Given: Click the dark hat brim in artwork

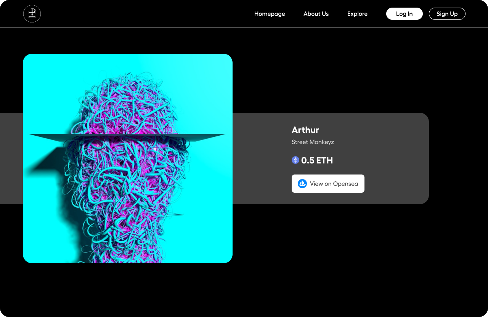Looking at the screenshot, I should click(x=128, y=137).
